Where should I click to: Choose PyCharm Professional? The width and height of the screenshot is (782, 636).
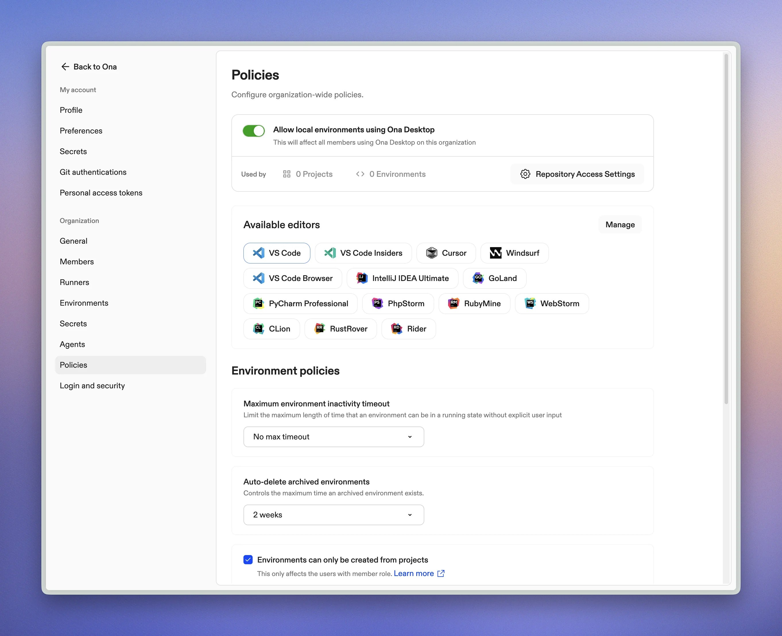pos(301,303)
